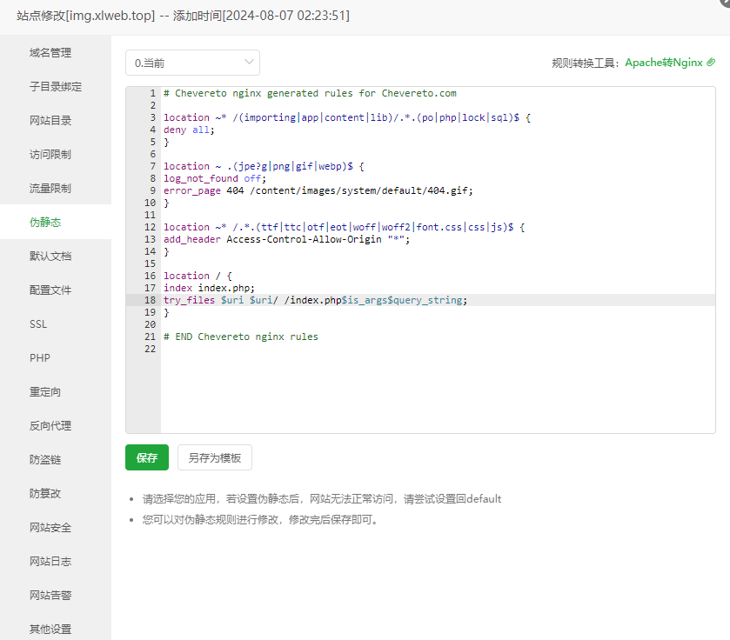Select the 网站目录 sidebar item

pyautogui.click(x=50, y=121)
